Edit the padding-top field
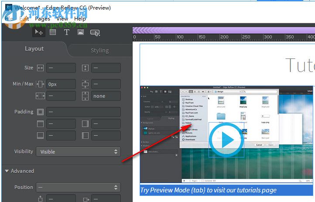 (x=61, y=123)
